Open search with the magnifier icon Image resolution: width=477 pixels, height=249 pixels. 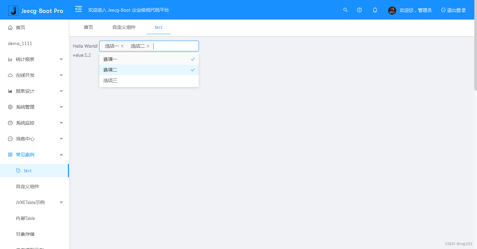345,10
